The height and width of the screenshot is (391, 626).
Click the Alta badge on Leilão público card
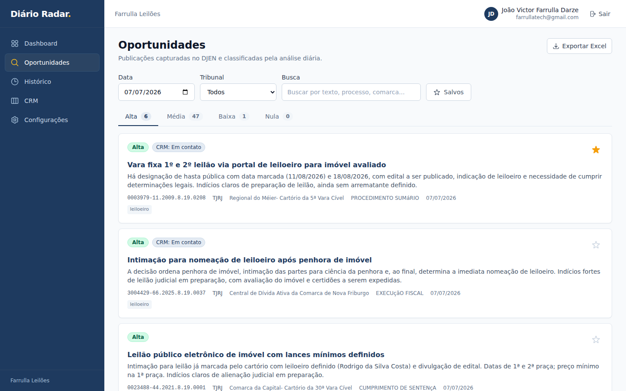(x=138, y=337)
